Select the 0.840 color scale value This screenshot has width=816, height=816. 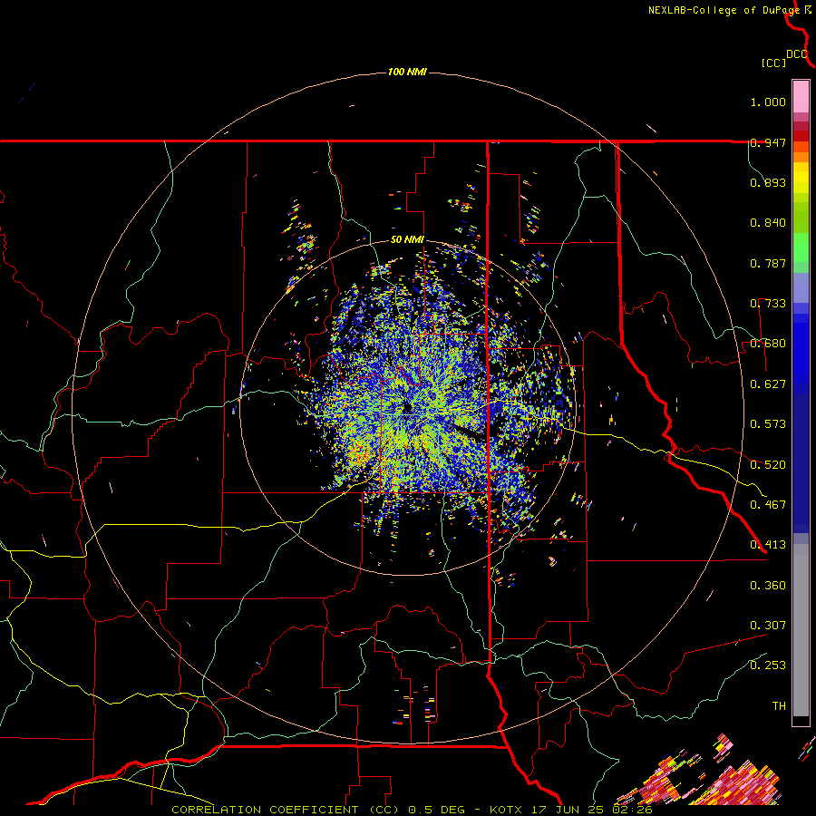point(768,223)
